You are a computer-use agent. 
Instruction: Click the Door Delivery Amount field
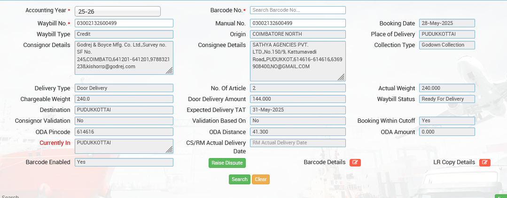tap(297, 99)
